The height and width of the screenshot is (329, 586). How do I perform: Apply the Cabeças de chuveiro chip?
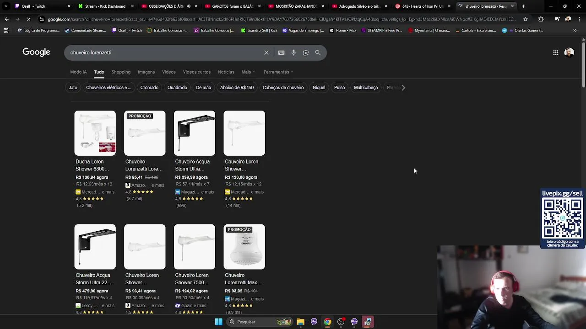pos(283,87)
